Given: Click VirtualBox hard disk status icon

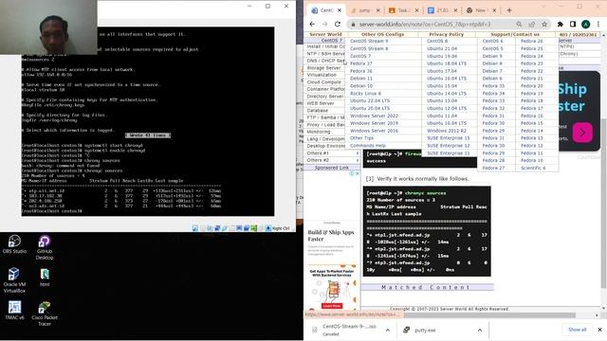Looking at the screenshot, I should pos(195,228).
